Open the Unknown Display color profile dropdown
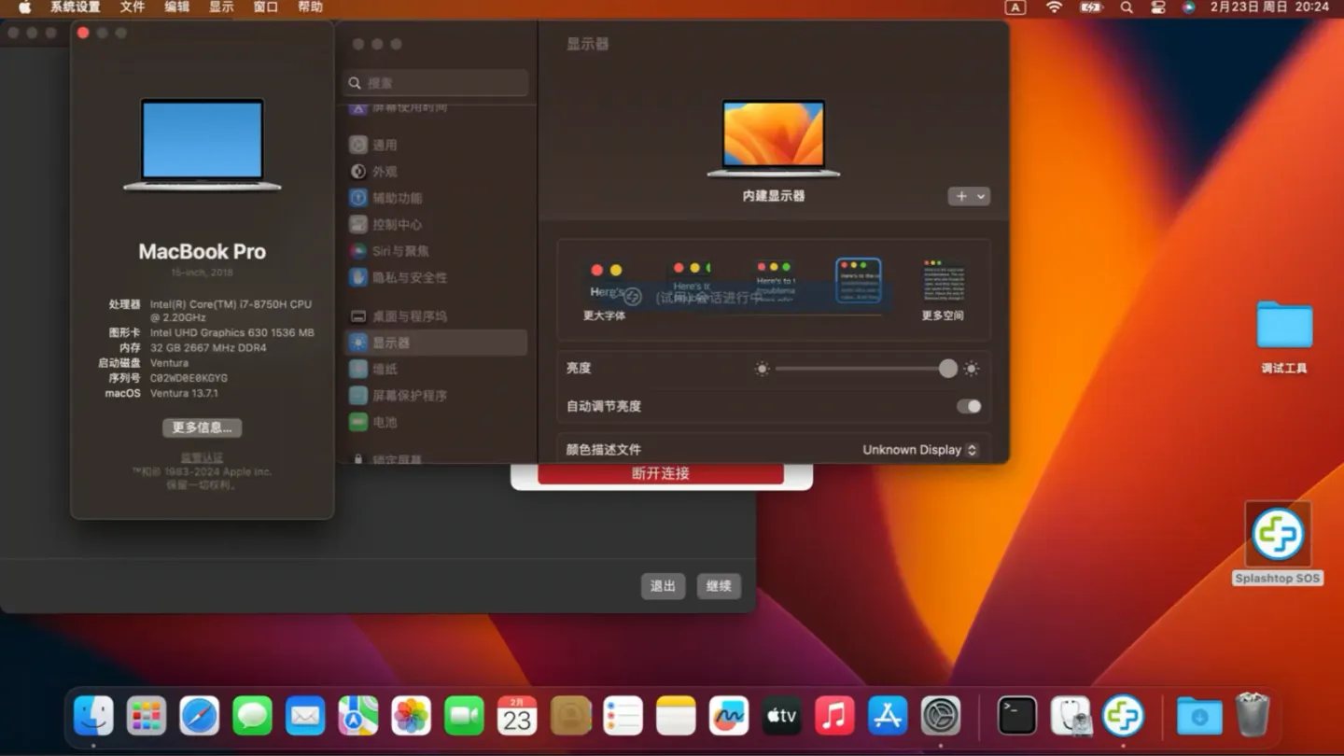 (920, 449)
